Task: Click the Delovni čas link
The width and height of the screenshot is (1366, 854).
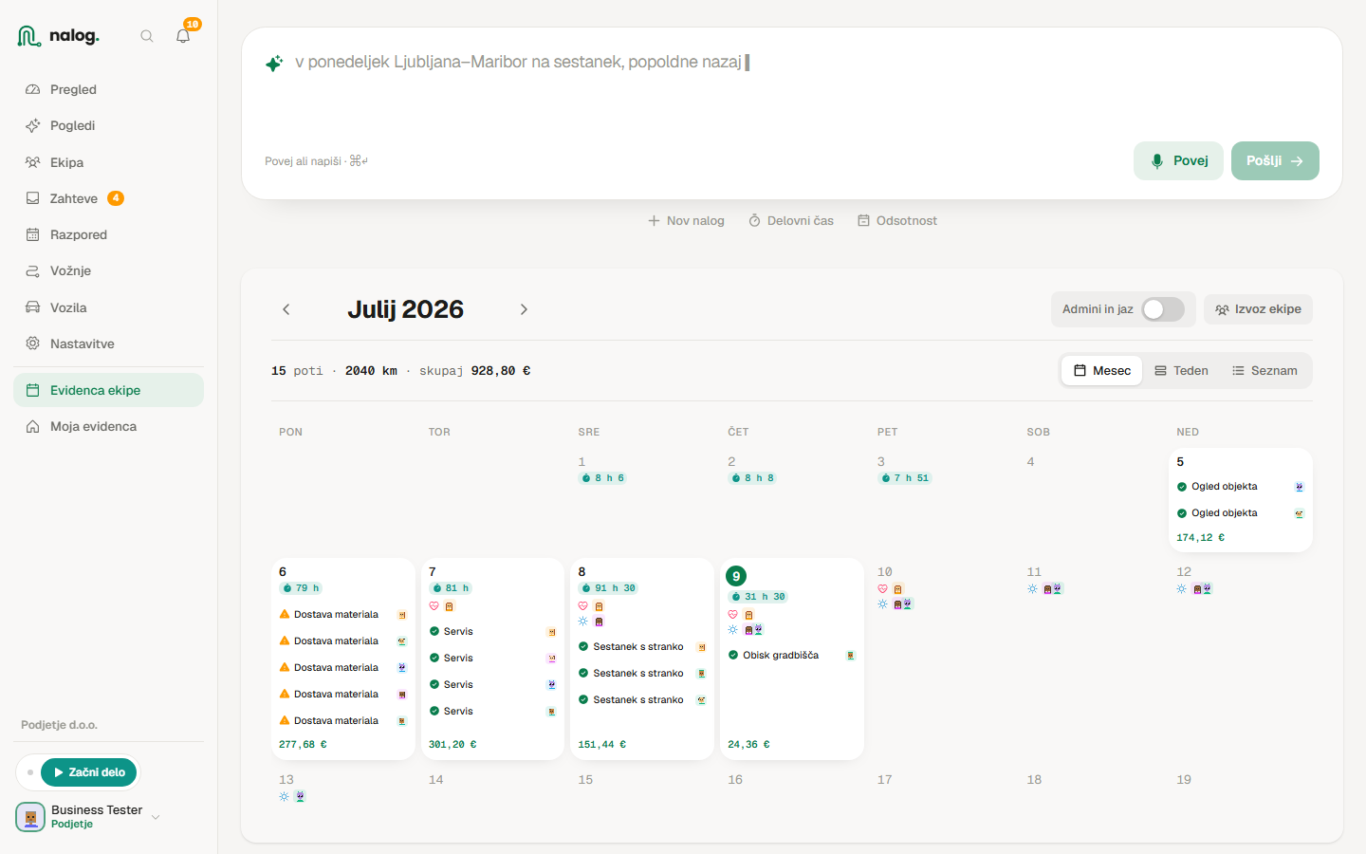Action: [791, 220]
